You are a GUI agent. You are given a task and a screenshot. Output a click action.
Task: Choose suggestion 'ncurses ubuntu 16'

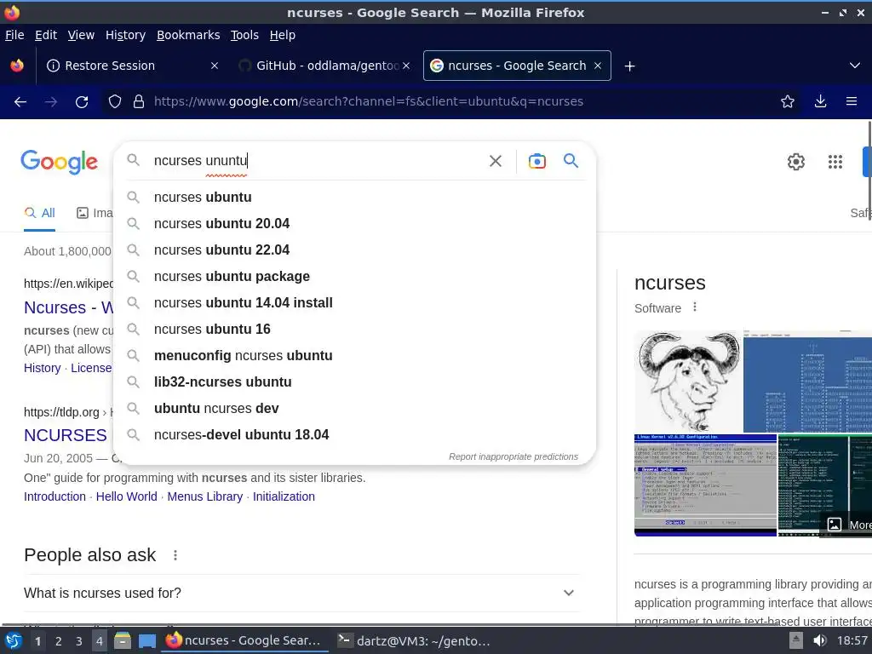click(x=355, y=330)
